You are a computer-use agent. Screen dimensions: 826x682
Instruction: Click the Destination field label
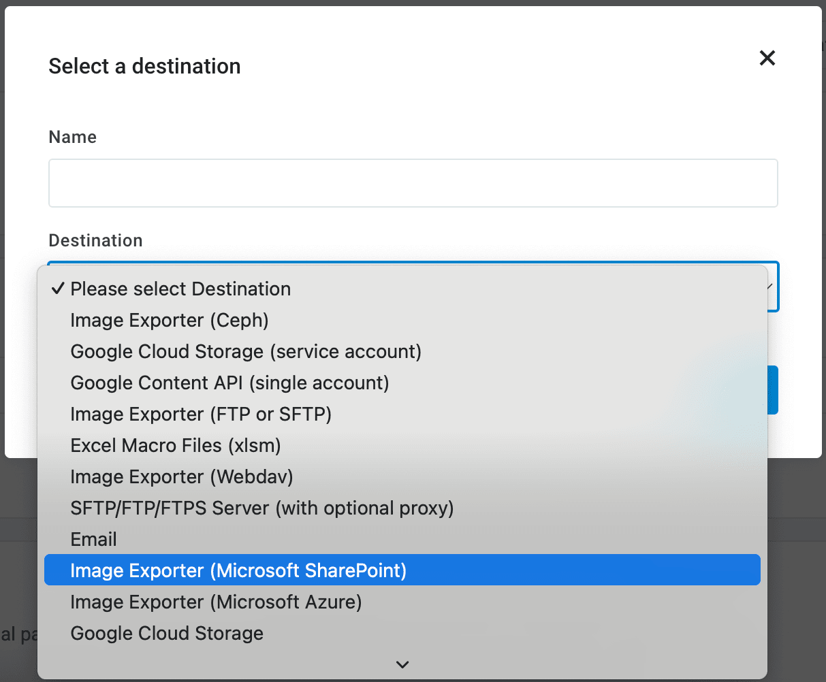[95, 240]
